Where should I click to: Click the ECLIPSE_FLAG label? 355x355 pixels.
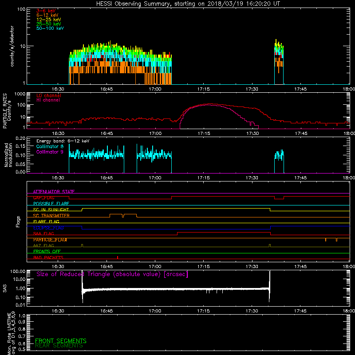tap(48, 228)
